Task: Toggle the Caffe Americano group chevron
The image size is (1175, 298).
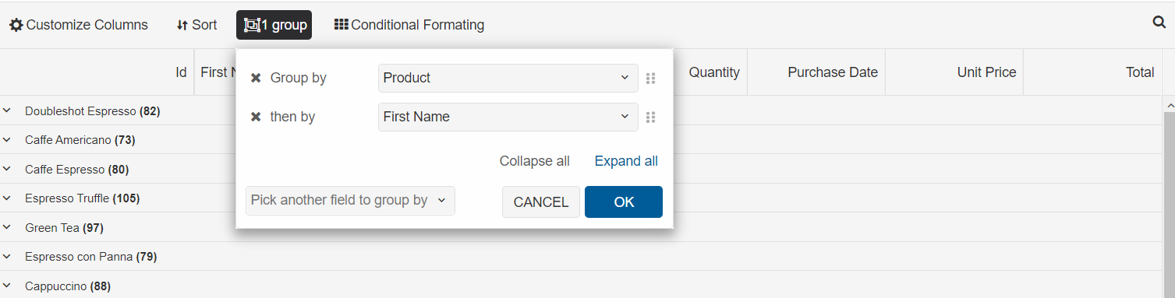Action: pos(7,140)
